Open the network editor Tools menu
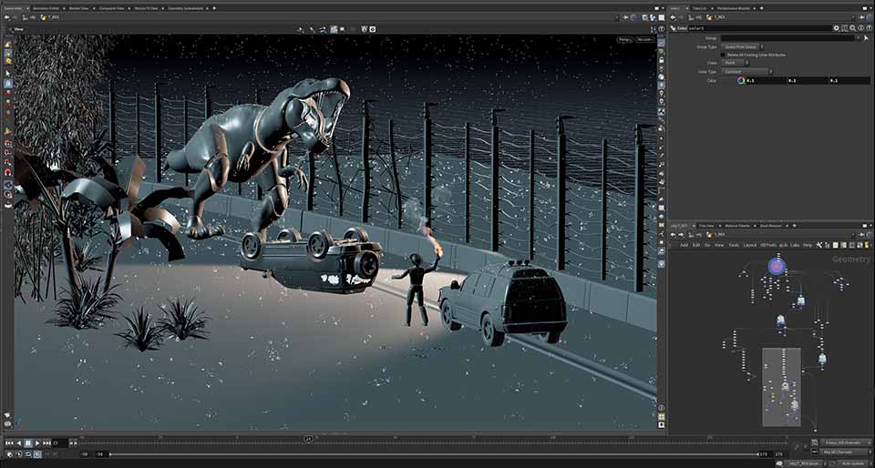 (x=734, y=245)
